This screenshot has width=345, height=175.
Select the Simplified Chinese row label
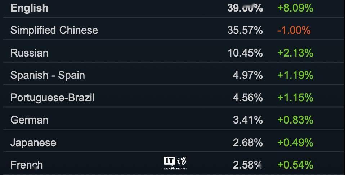[54, 30]
